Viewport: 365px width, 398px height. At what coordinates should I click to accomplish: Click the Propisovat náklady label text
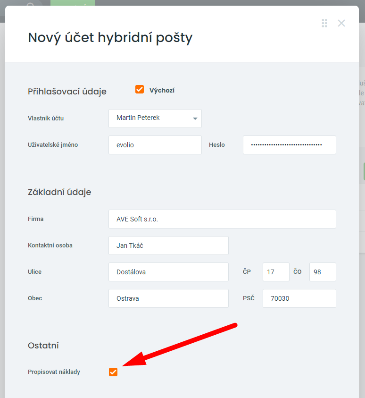pos(54,372)
